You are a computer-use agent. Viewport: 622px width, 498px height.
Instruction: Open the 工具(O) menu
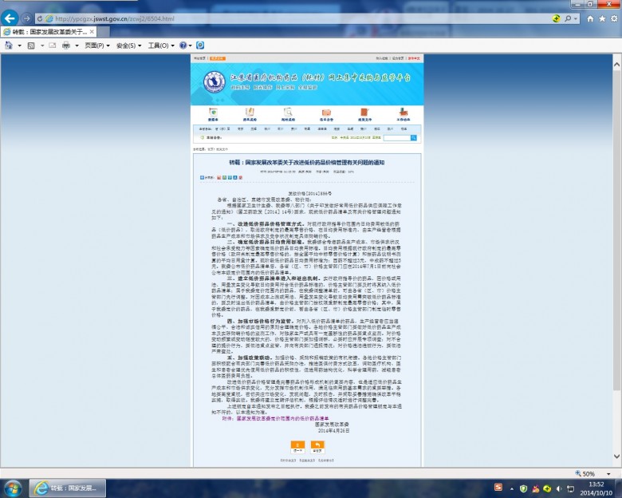coord(160,45)
